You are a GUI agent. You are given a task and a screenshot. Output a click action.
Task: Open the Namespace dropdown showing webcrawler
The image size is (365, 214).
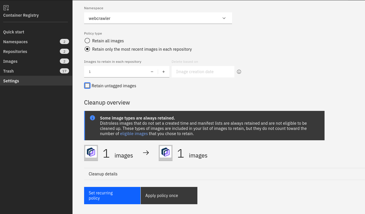(158, 18)
